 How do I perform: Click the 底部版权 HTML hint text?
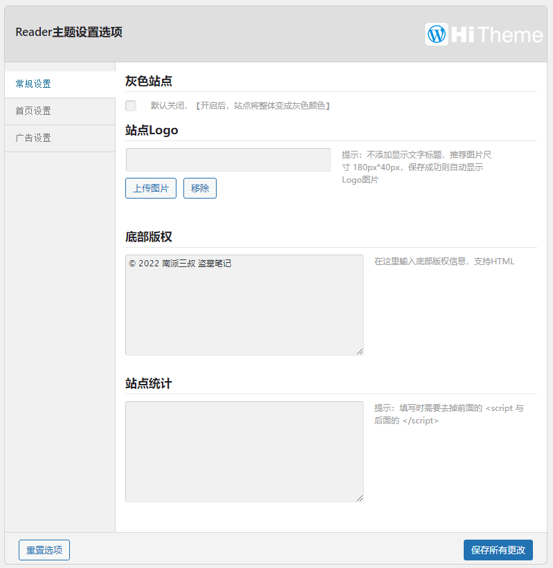(x=444, y=262)
